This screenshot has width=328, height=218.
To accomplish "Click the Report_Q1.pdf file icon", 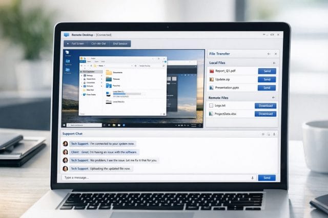I will pyautogui.click(x=212, y=71).
